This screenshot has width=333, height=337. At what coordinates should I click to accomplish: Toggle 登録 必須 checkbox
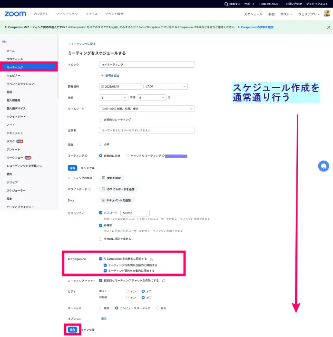pyautogui.click(x=101, y=144)
